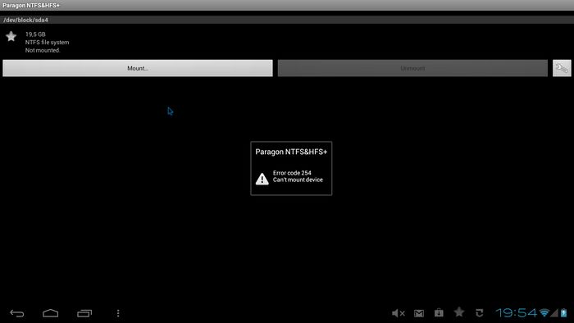Image resolution: width=574 pixels, height=323 pixels.
Task: Tap the 19,5 GB size label
Action: pos(35,34)
